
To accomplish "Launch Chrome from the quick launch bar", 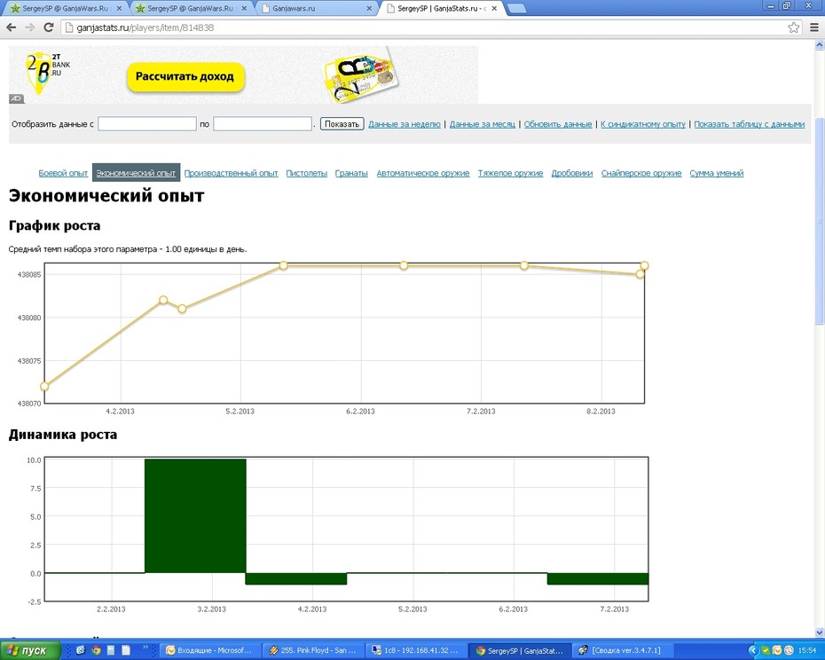I will point(96,650).
